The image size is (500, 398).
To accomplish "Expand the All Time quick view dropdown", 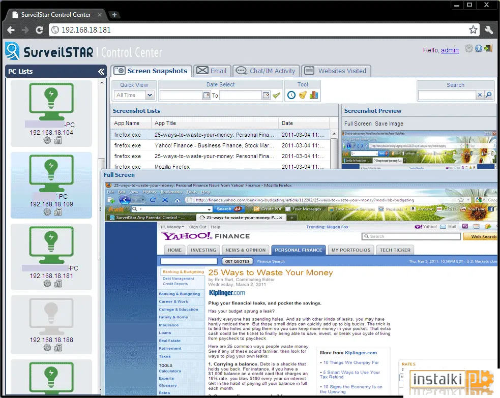I will [x=150, y=95].
